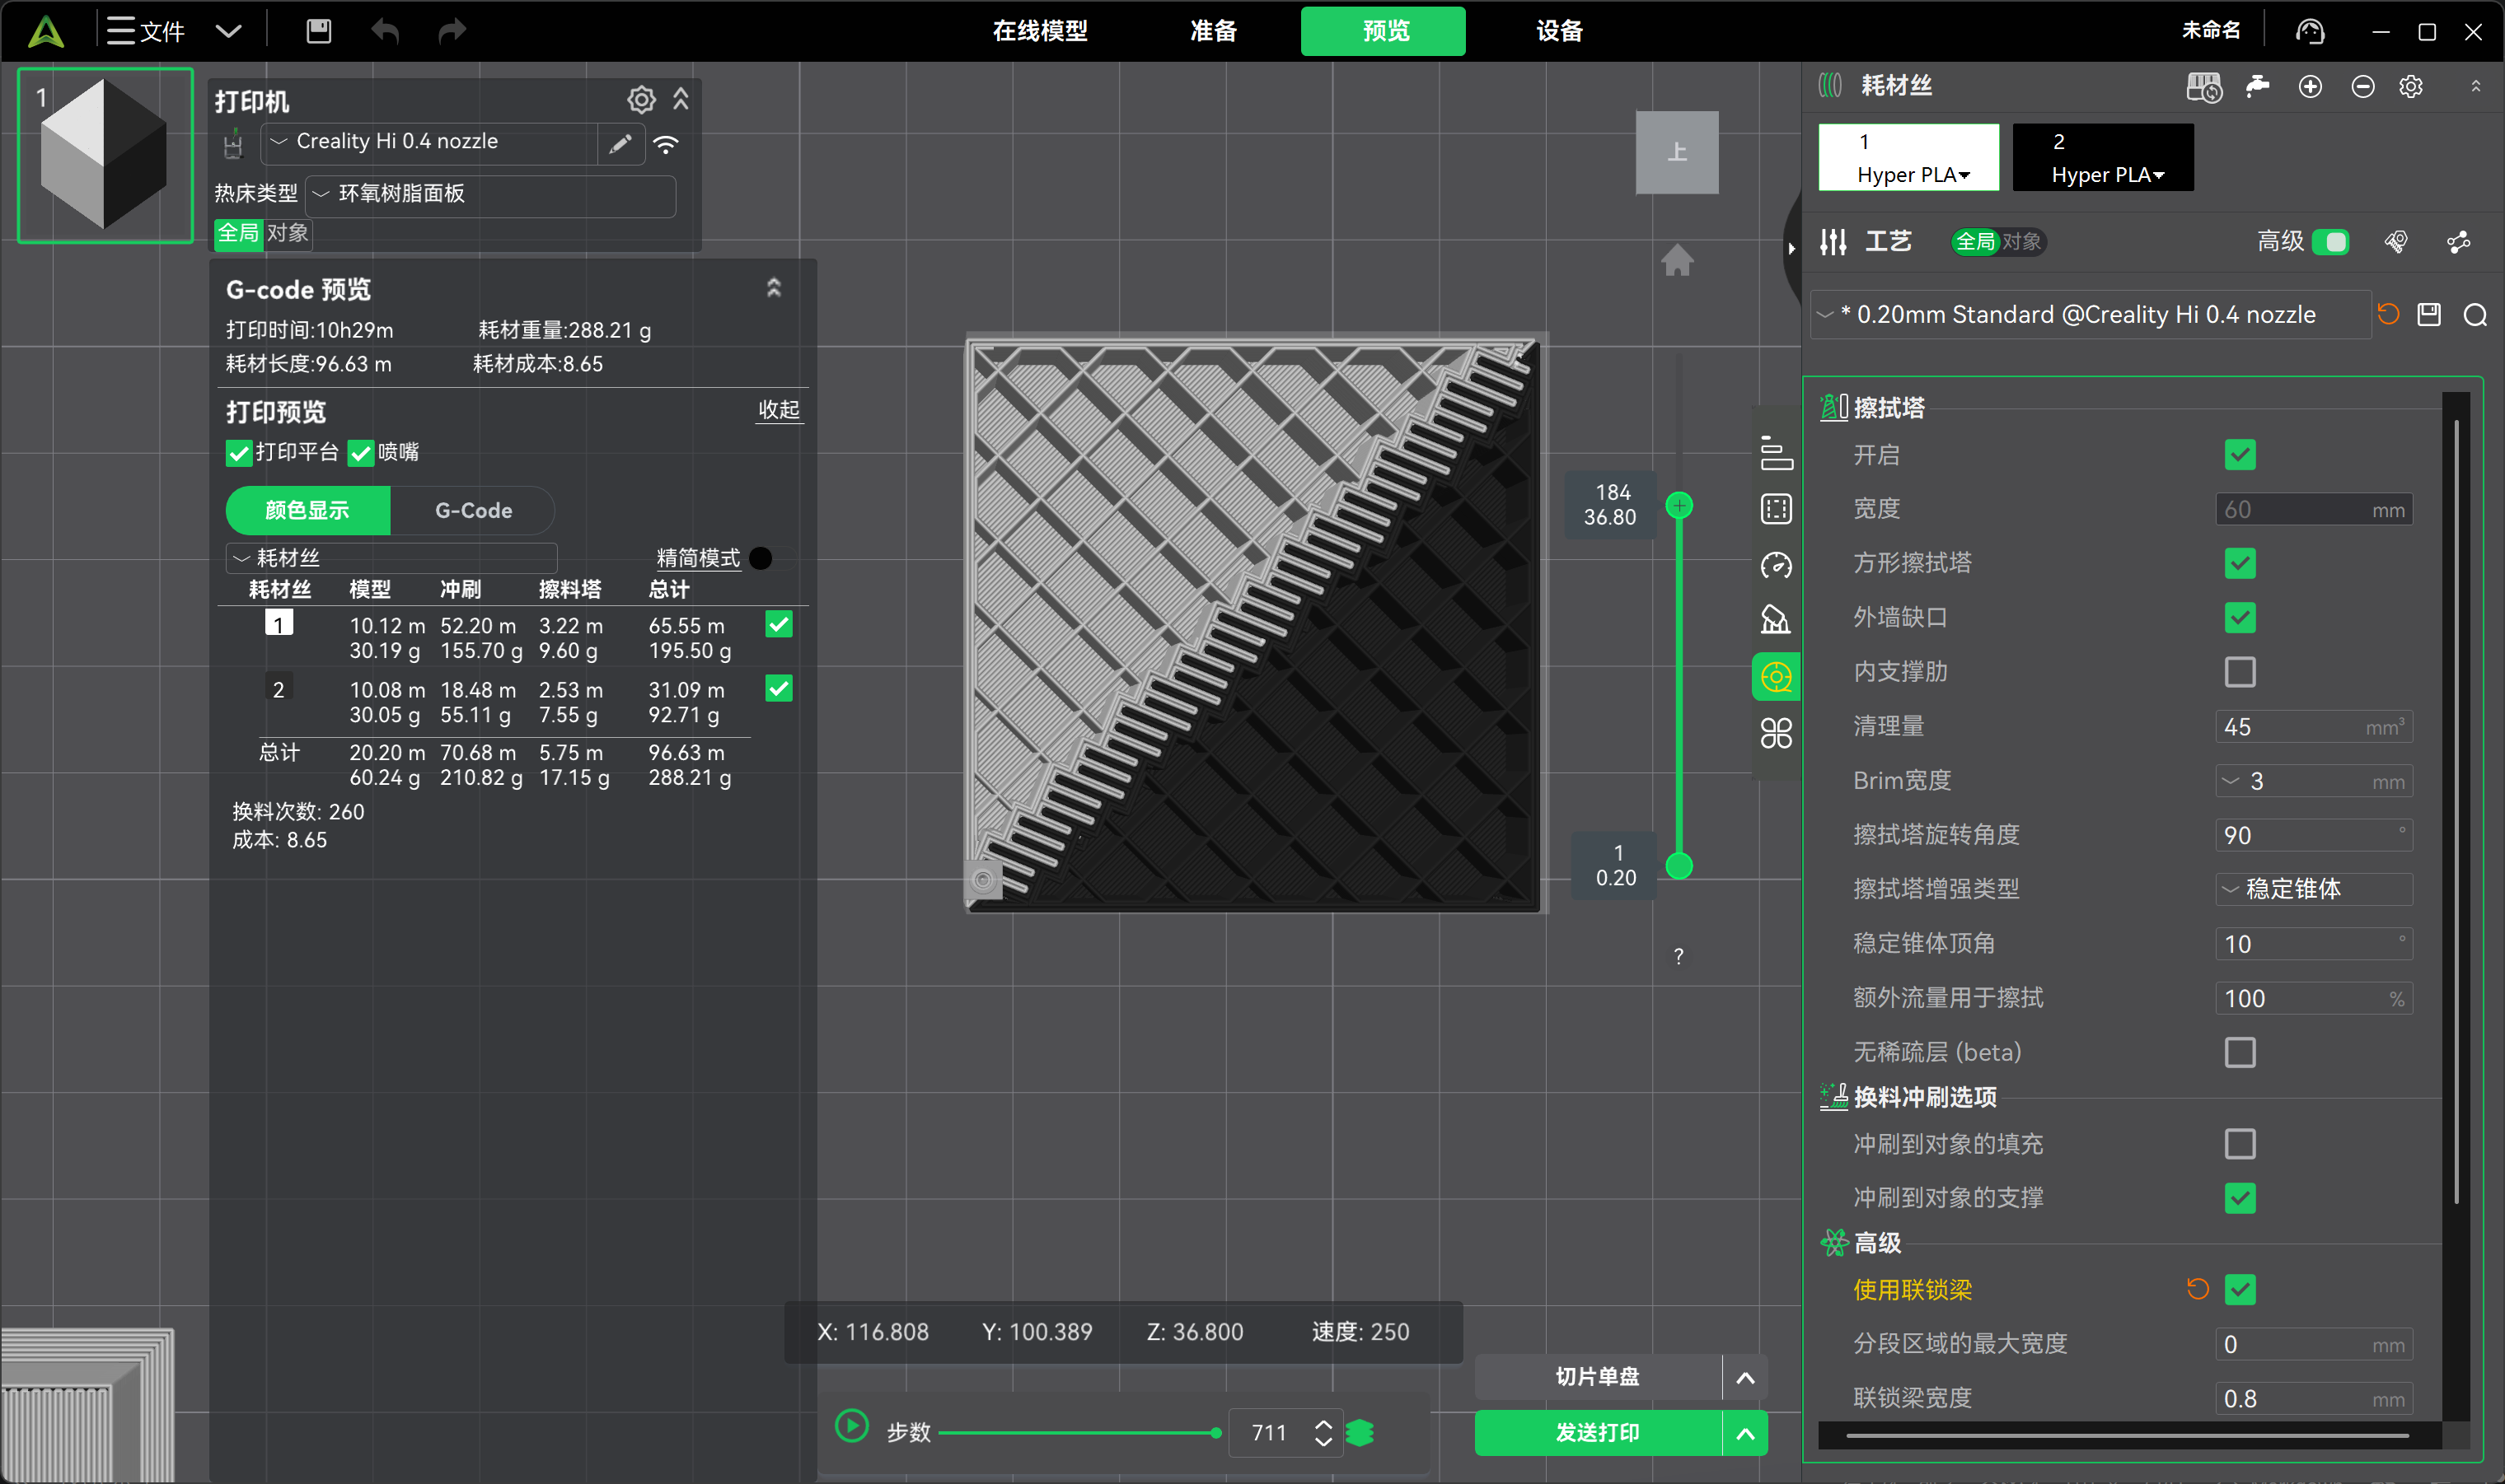Click the save icon in top toolbar
2505x1484 pixels.
[318, 31]
